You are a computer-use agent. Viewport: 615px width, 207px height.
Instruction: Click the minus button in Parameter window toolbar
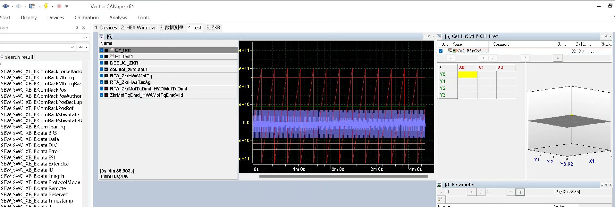click(x=442, y=192)
